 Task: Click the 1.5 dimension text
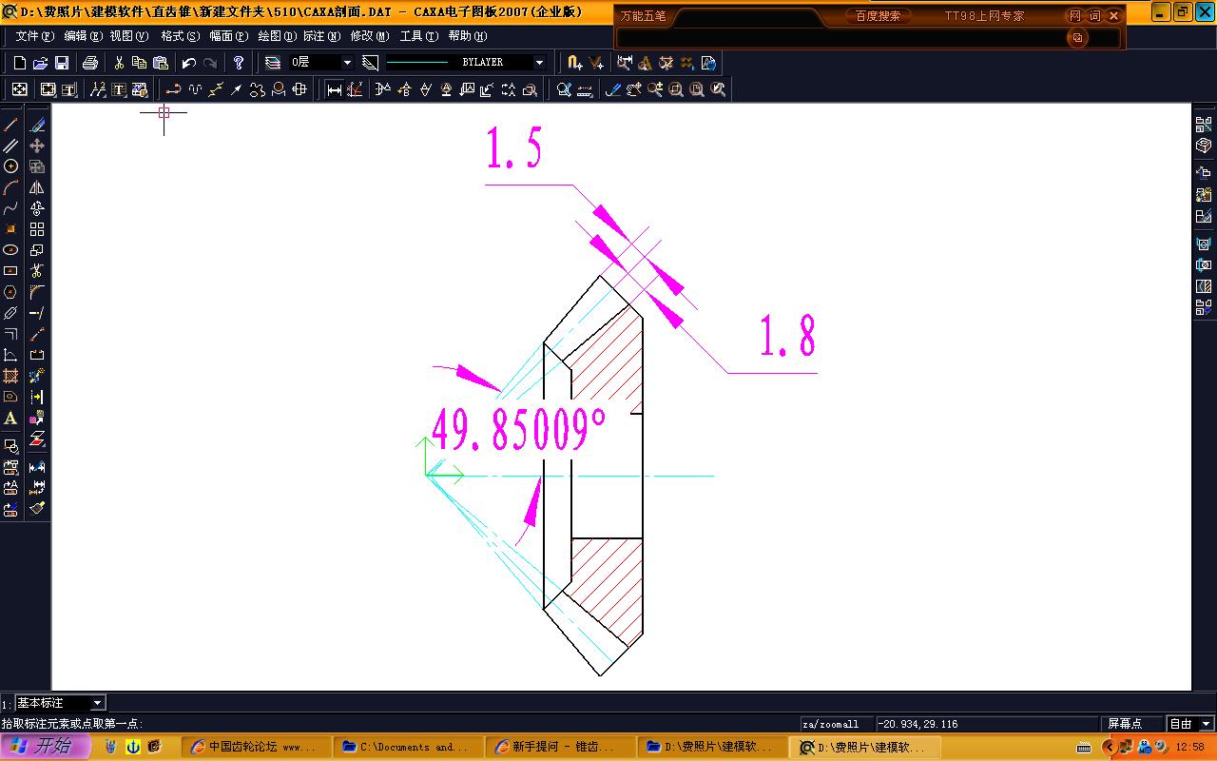coord(514,149)
